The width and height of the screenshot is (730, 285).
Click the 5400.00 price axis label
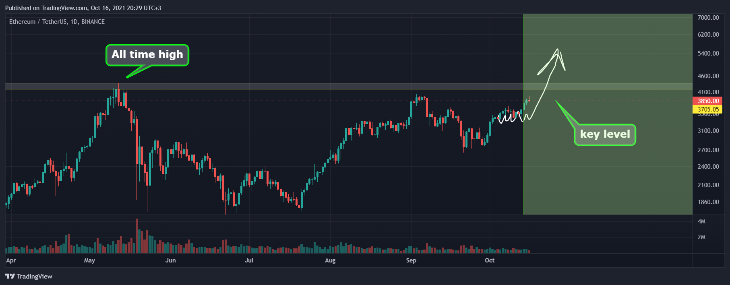(x=708, y=54)
